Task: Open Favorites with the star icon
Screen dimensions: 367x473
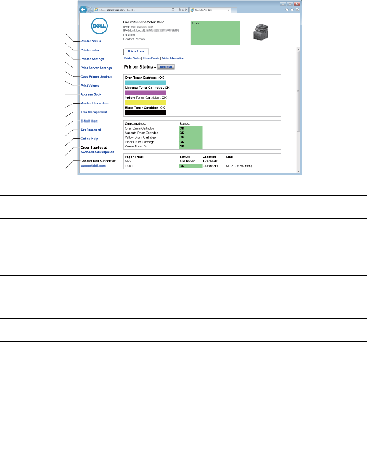Action: [292, 10]
